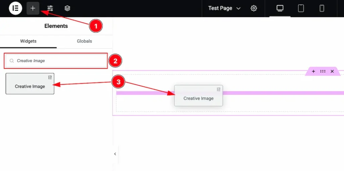Add element using container plus icon

click(x=313, y=72)
